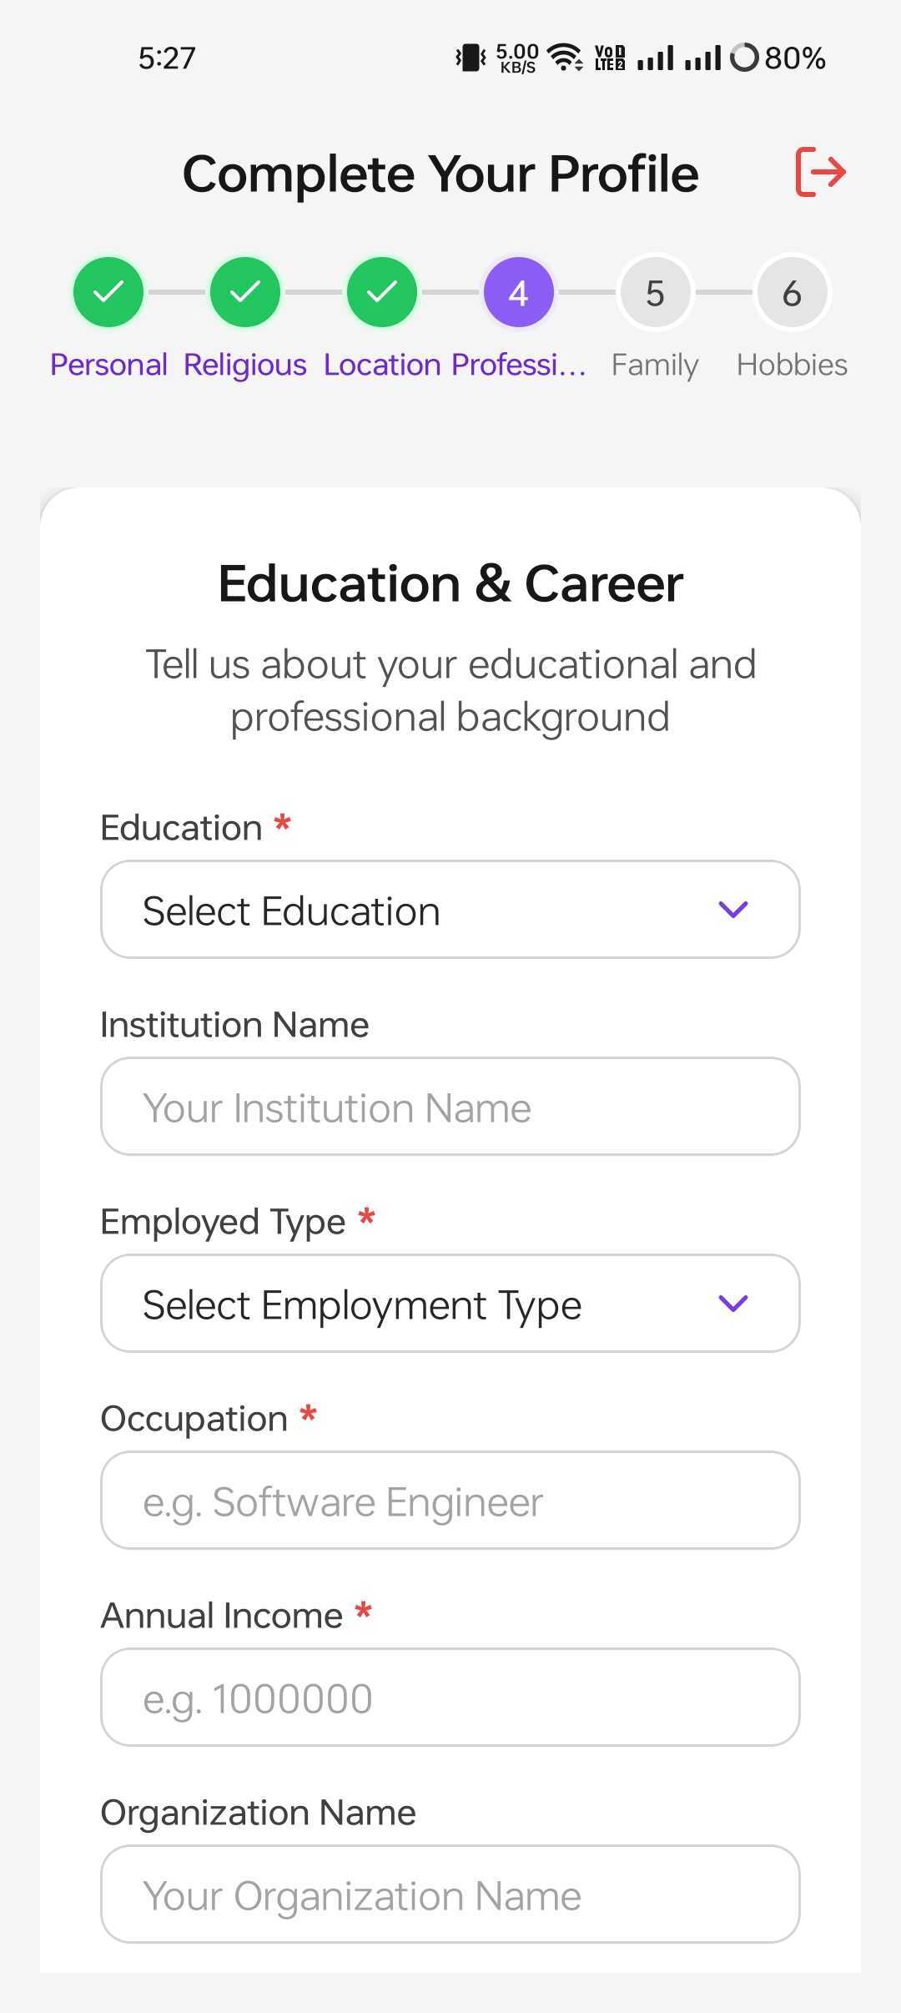Tap the Institution Name input field
901x2013 pixels.
click(x=450, y=1107)
